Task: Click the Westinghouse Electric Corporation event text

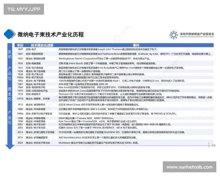Action: coord(104,59)
